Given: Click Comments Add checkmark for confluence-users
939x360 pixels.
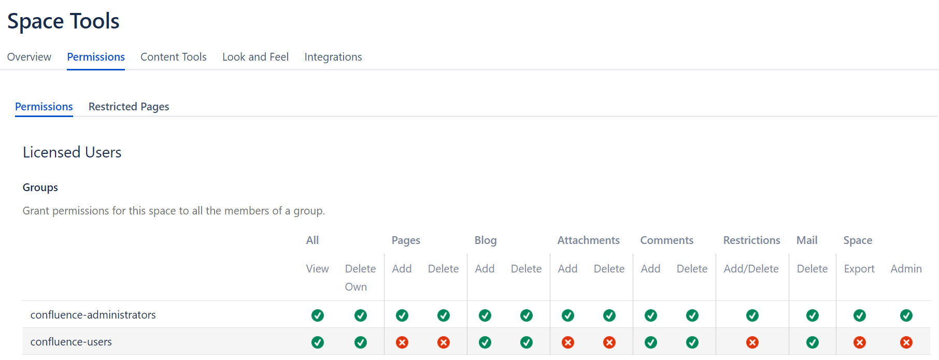Looking at the screenshot, I should click(x=651, y=342).
